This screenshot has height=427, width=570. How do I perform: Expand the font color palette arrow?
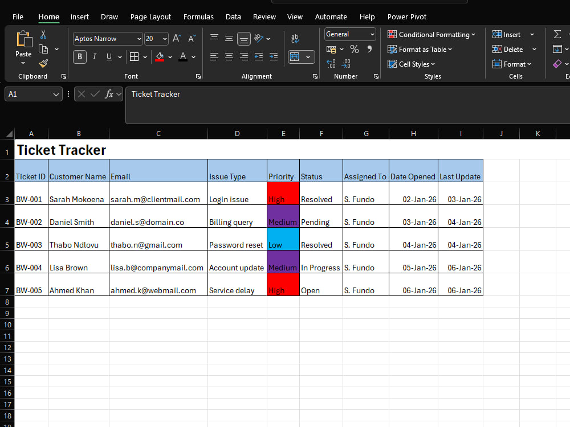tap(193, 57)
